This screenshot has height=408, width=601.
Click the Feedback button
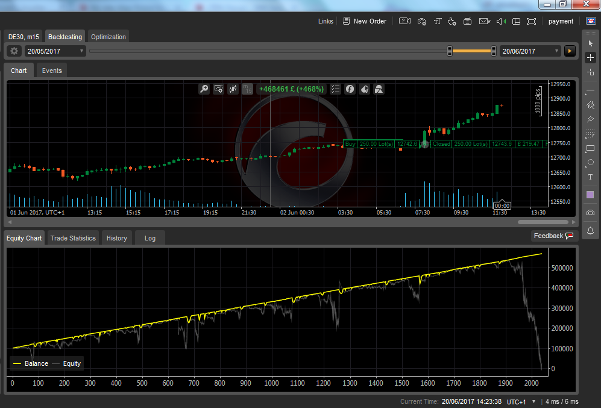click(x=553, y=236)
